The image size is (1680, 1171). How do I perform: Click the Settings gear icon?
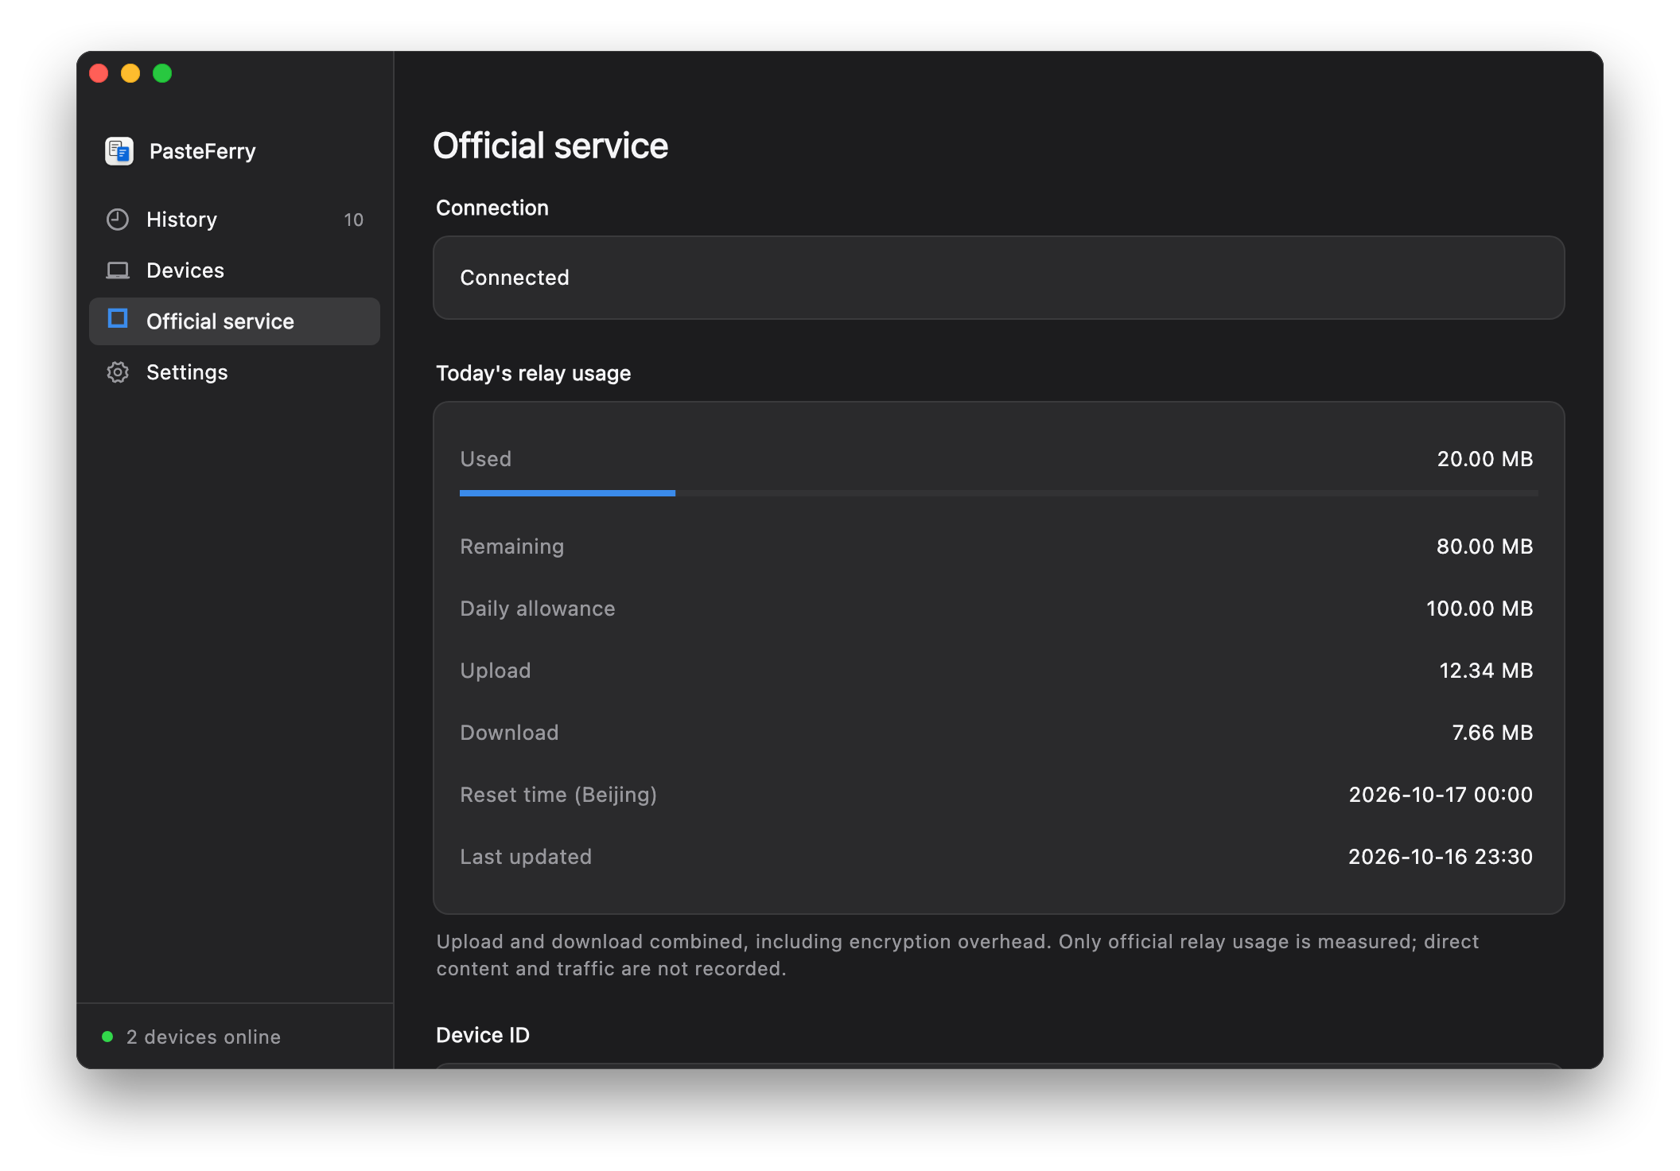[x=118, y=372]
